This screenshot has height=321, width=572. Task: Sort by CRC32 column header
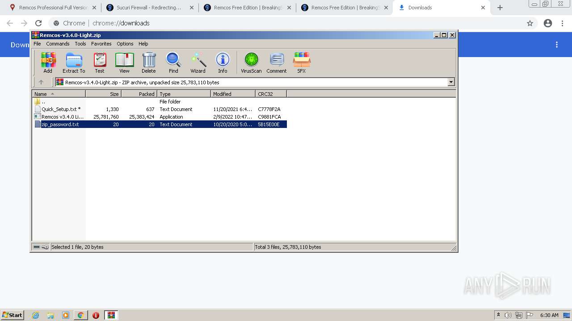(x=271, y=94)
